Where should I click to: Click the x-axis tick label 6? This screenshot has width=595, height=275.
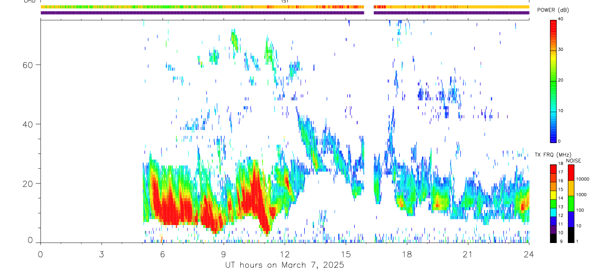click(x=162, y=254)
